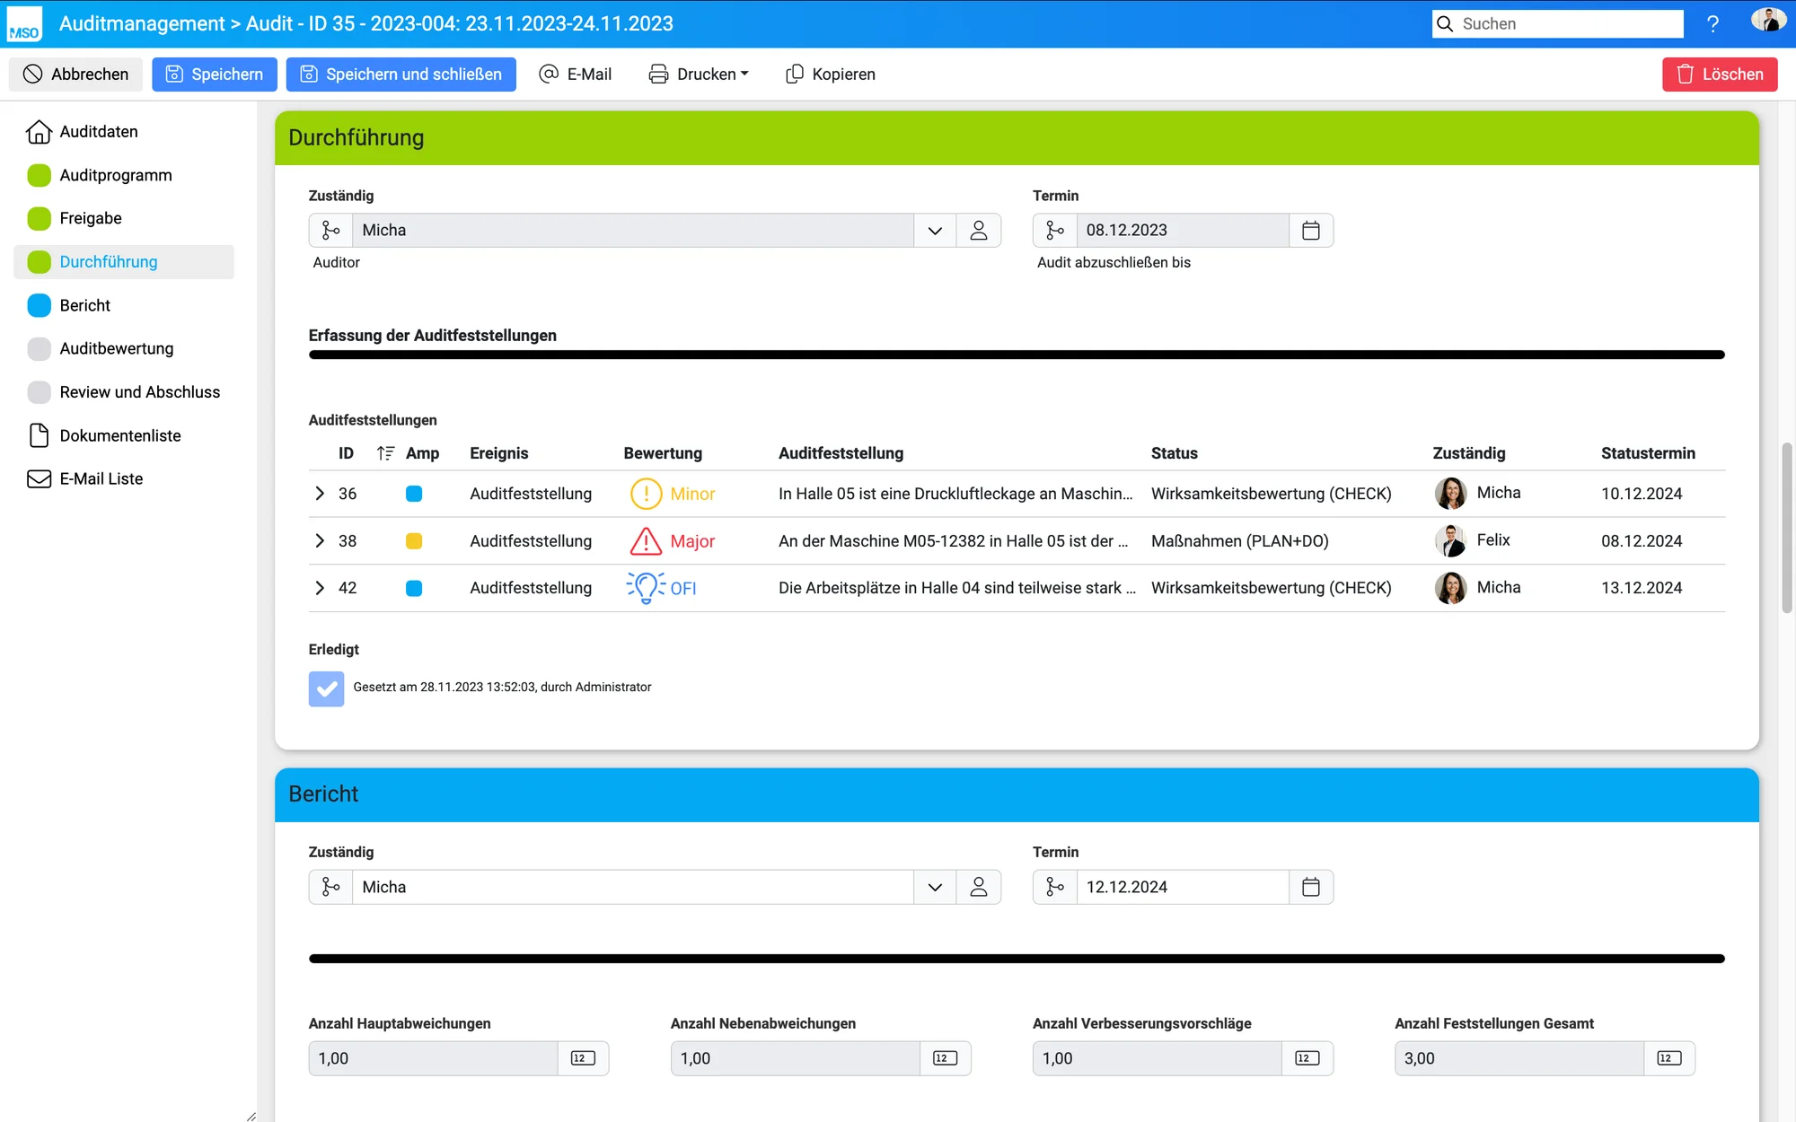Open the calendar for Termin 12.12.2024

click(x=1311, y=887)
